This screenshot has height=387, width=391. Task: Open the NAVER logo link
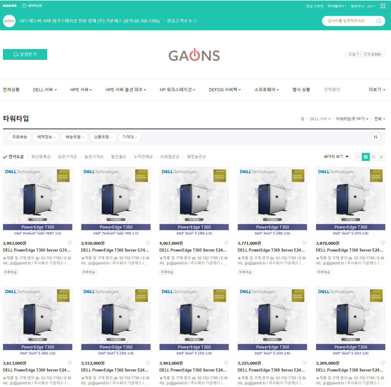coord(10,6)
